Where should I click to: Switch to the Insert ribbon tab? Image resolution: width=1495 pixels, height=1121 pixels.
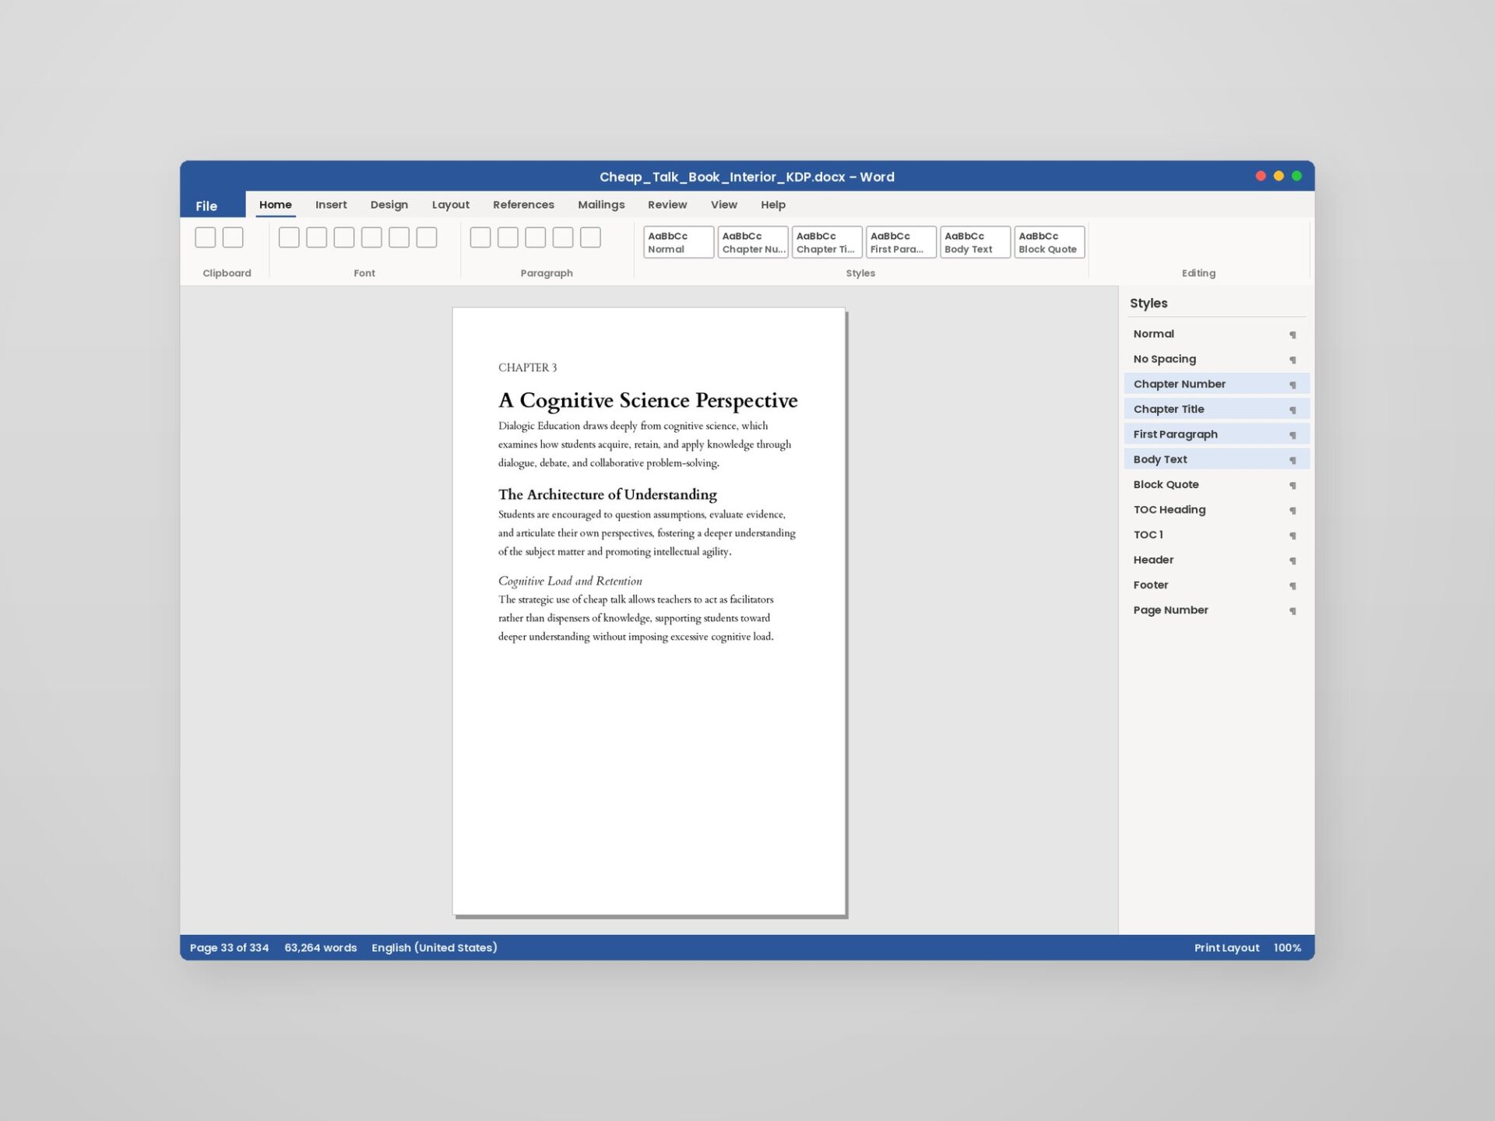pyautogui.click(x=331, y=205)
